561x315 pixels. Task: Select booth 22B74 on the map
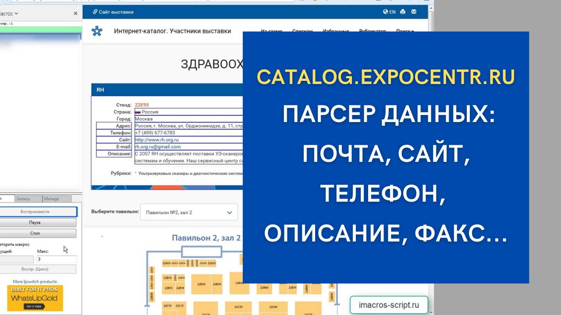click(x=293, y=288)
